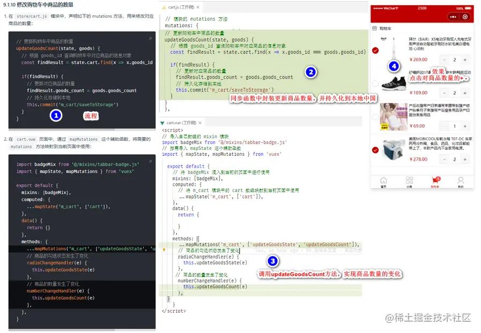
Task: Decrease quantity of the ¥189.00 shoes
Action: (x=444, y=93)
